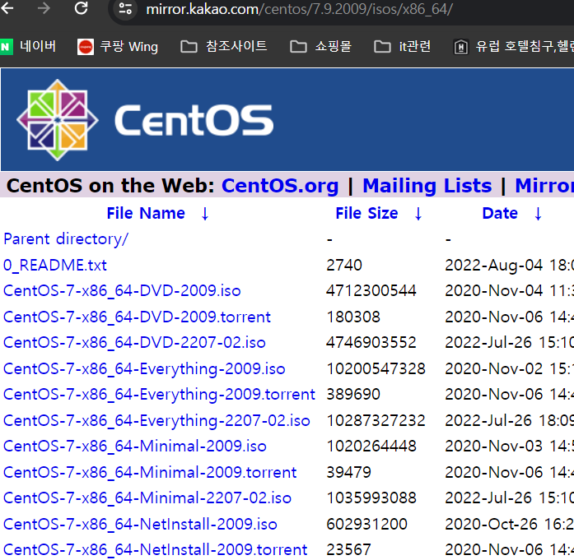Select file size 389690
The height and width of the screenshot is (560, 574).
(x=353, y=395)
